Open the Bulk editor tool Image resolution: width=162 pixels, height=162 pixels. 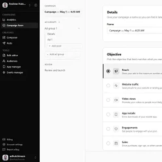[x=19, y=55]
